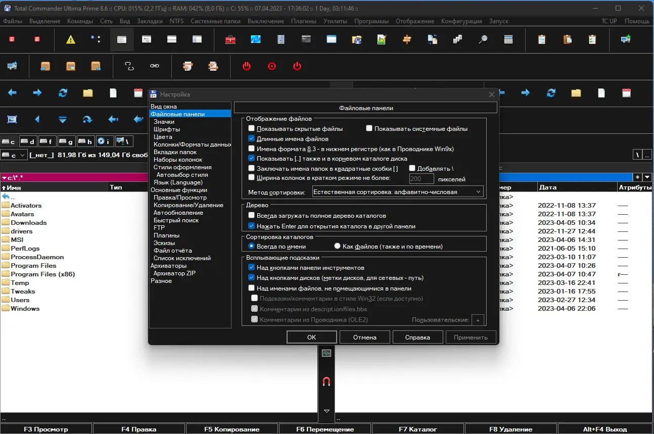Click the 'Отмена' button

point(365,337)
